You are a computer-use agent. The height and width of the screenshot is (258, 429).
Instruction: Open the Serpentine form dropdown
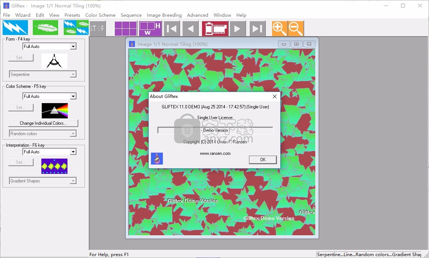click(43, 74)
